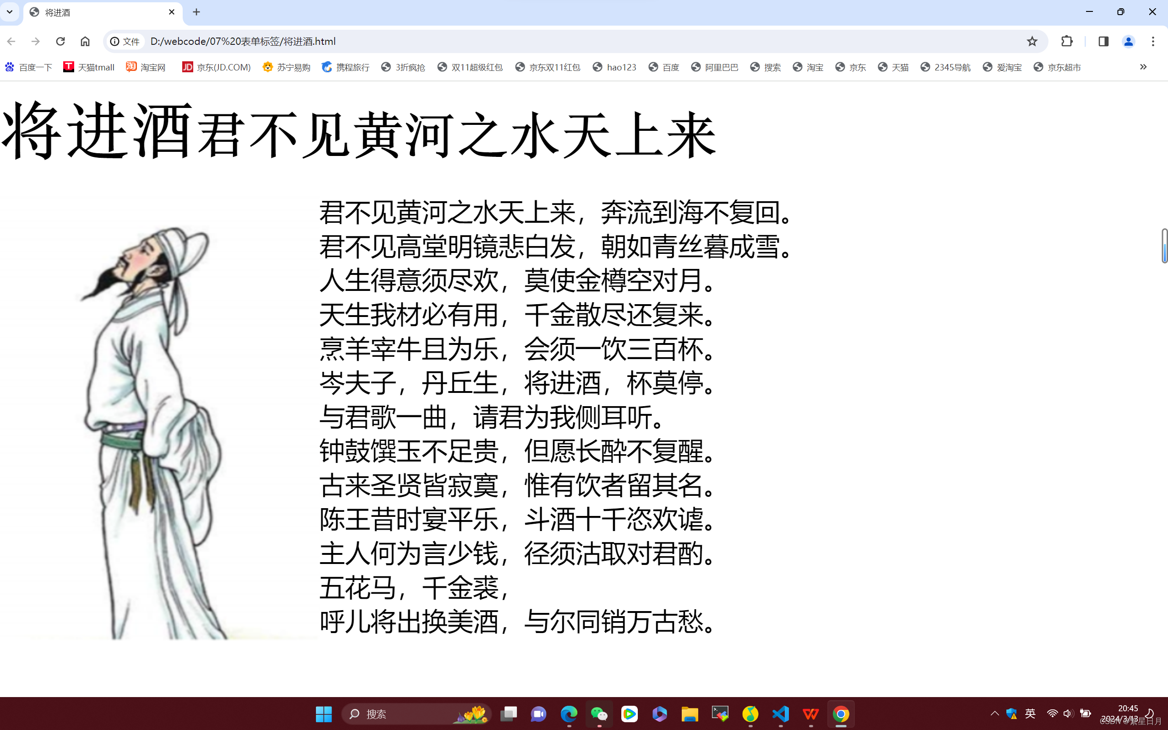The width and height of the screenshot is (1168, 730).
Task: Click the browser reload button
Action: [60, 42]
